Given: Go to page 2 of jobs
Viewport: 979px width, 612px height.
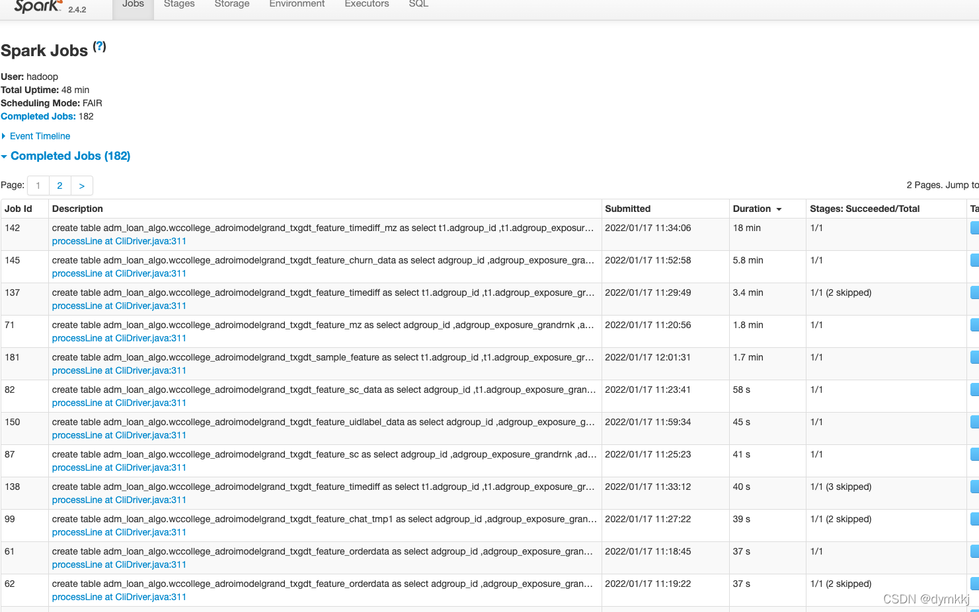Looking at the screenshot, I should pyautogui.click(x=59, y=186).
